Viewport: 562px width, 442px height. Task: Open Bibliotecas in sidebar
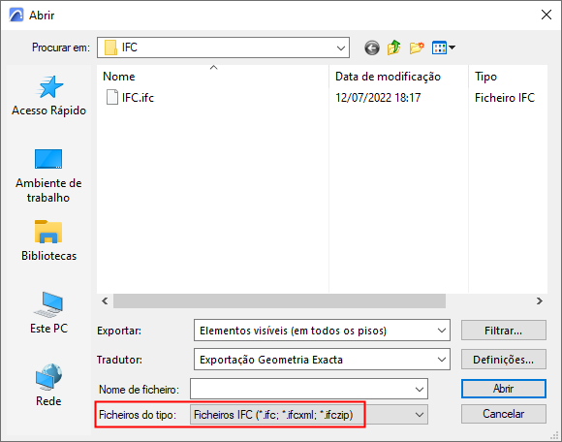(x=48, y=240)
